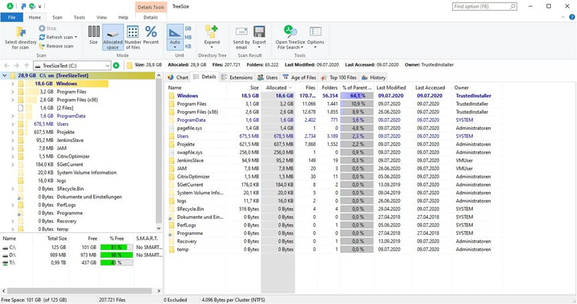Viewport: 577px width, 304px height.
Task: Sort by Allocated column header
Action: click(x=278, y=87)
